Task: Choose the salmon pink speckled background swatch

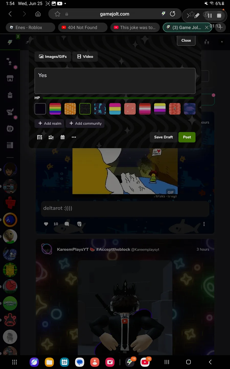Action: [x=130, y=109]
